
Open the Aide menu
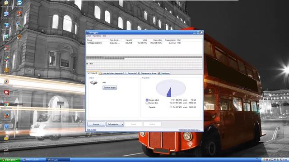tap(104, 36)
